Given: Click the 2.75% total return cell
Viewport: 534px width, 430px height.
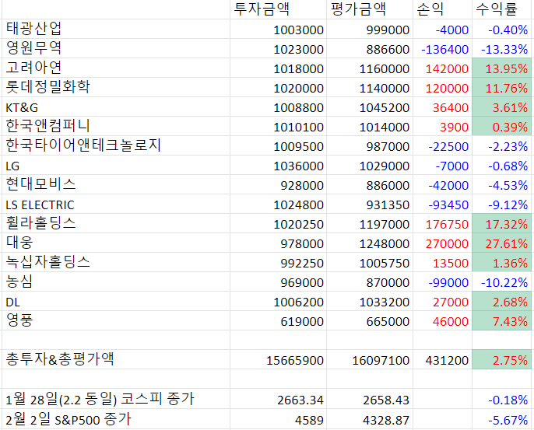Looking at the screenshot, I should [x=501, y=359].
